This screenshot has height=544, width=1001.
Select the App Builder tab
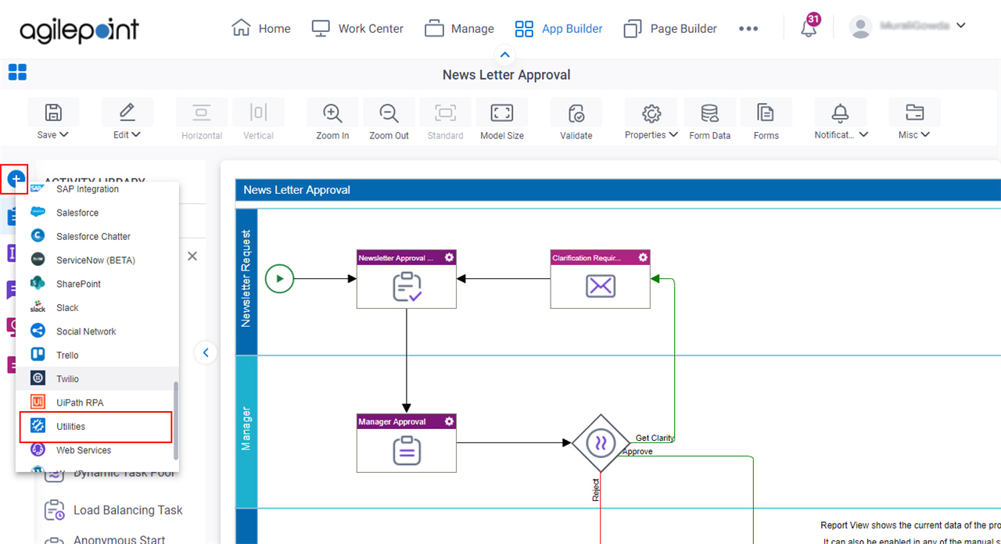pyautogui.click(x=558, y=28)
